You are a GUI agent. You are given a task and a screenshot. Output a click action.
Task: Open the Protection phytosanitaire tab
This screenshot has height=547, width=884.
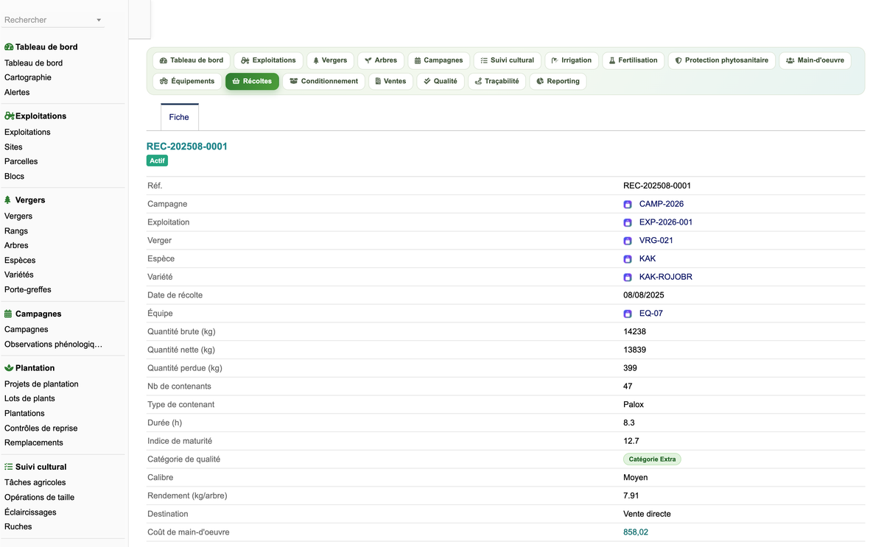point(722,60)
